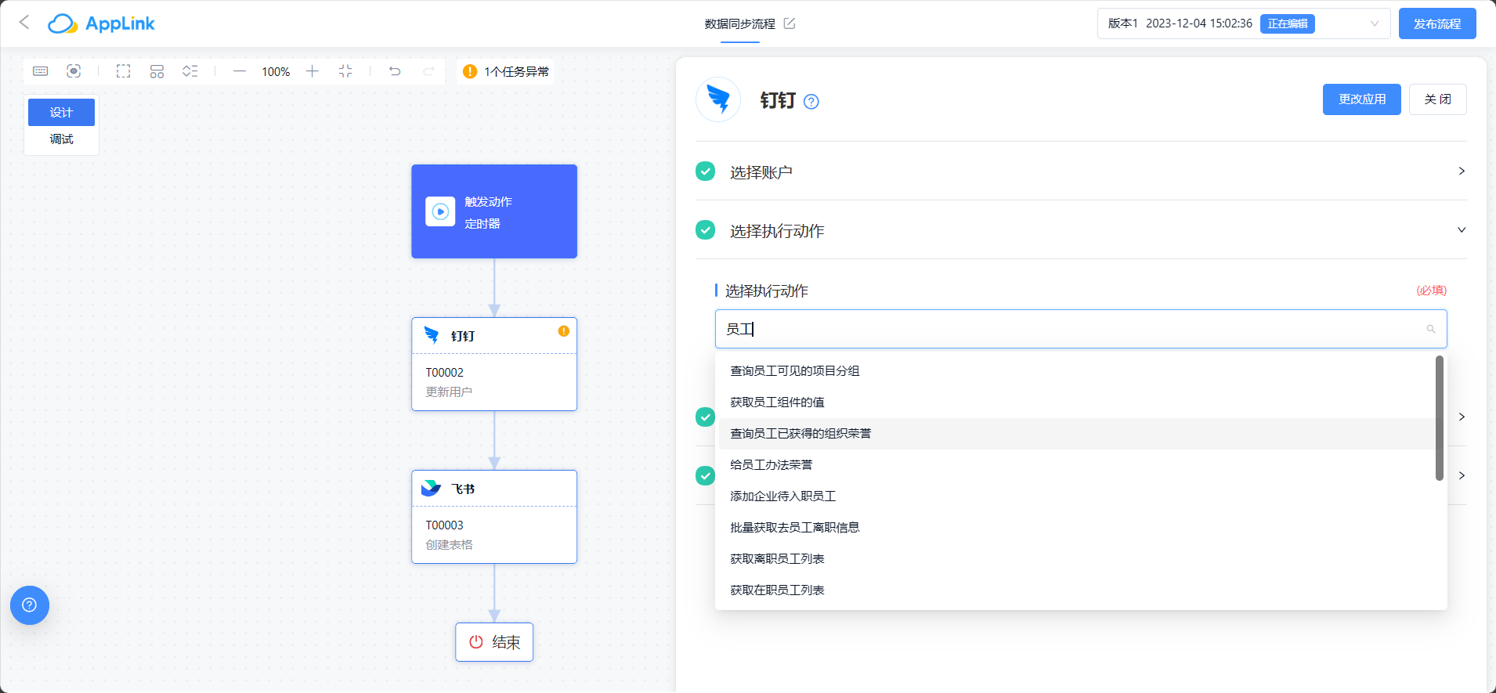The height and width of the screenshot is (693, 1496).
Task: Choose 给员工办法荣誉 option
Action: coord(1077,464)
